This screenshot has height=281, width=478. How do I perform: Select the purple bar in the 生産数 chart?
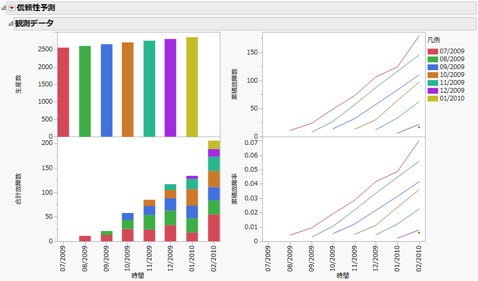pos(171,88)
